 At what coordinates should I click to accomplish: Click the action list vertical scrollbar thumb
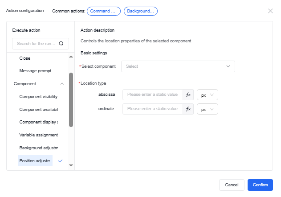[71, 100]
